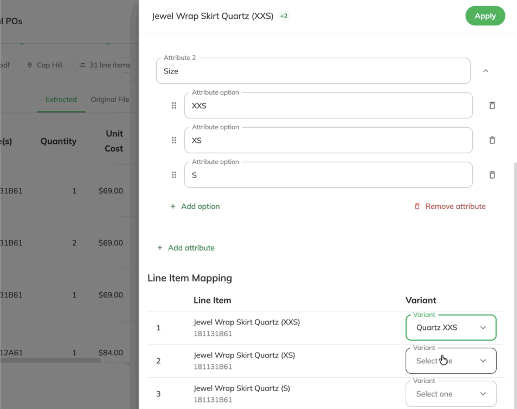Image resolution: width=517 pixels, height=409 pixels.
Task: Collapse the Attribute 2 Size section
Action: point(486,71)
